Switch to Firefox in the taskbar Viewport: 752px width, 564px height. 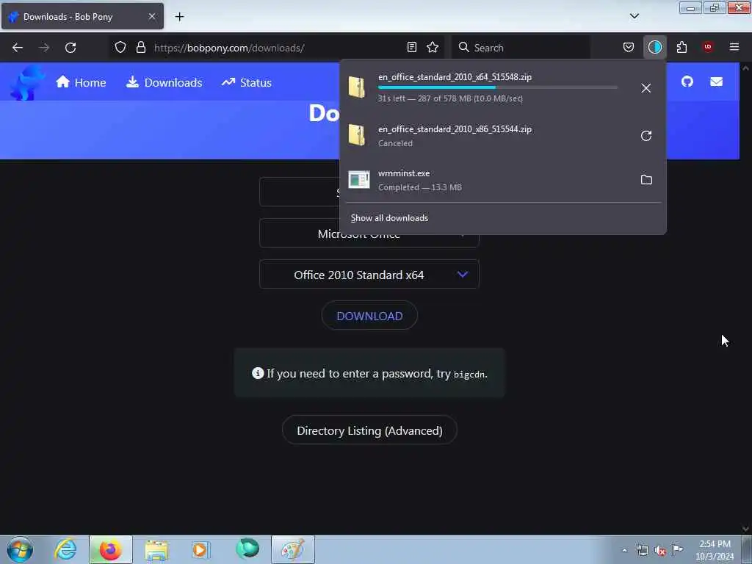(x=110, y=549)
